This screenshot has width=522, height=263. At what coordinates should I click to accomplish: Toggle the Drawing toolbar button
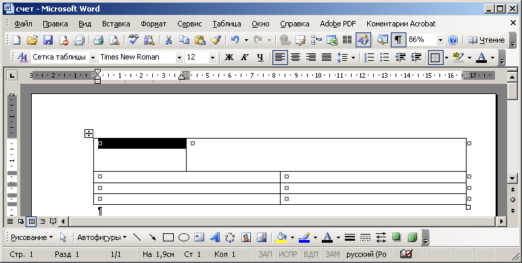[363, 40]
